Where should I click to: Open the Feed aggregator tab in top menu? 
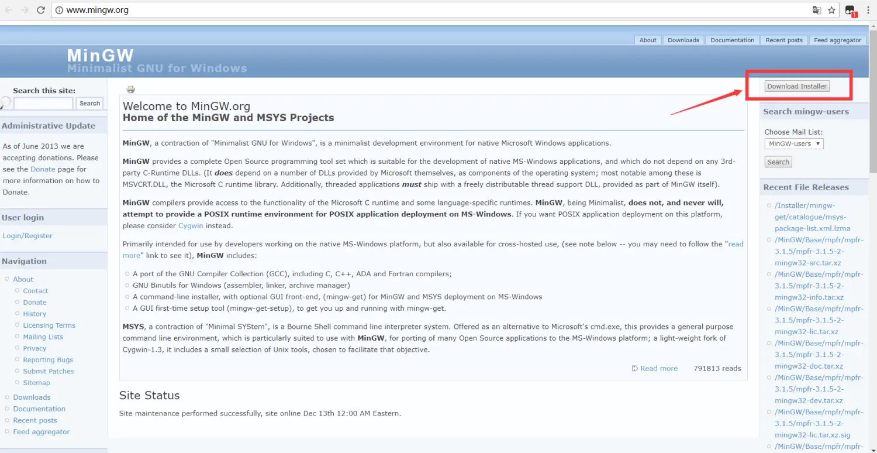pyautogui.click(x=838, y=40)
